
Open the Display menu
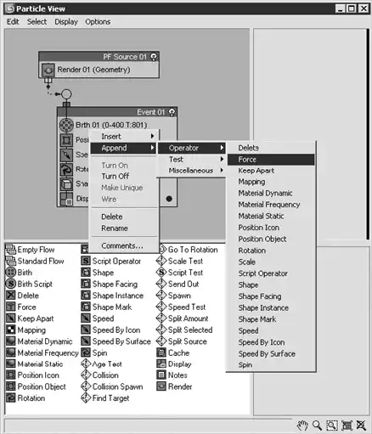tap(66, 22)
